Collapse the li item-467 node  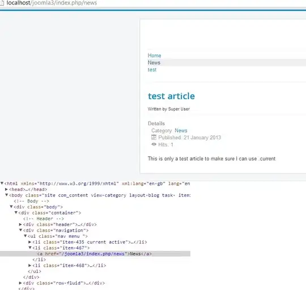click(x=30, y=248)
